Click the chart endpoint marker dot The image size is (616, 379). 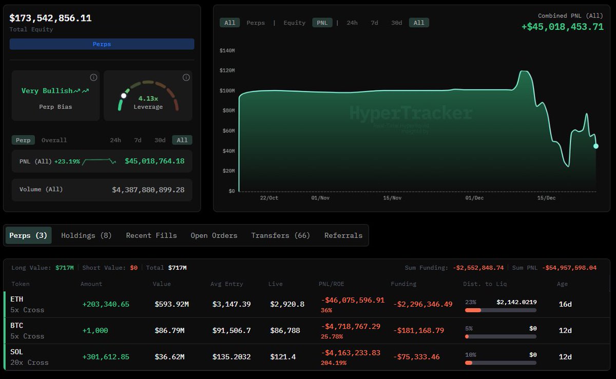pos(596,146)
